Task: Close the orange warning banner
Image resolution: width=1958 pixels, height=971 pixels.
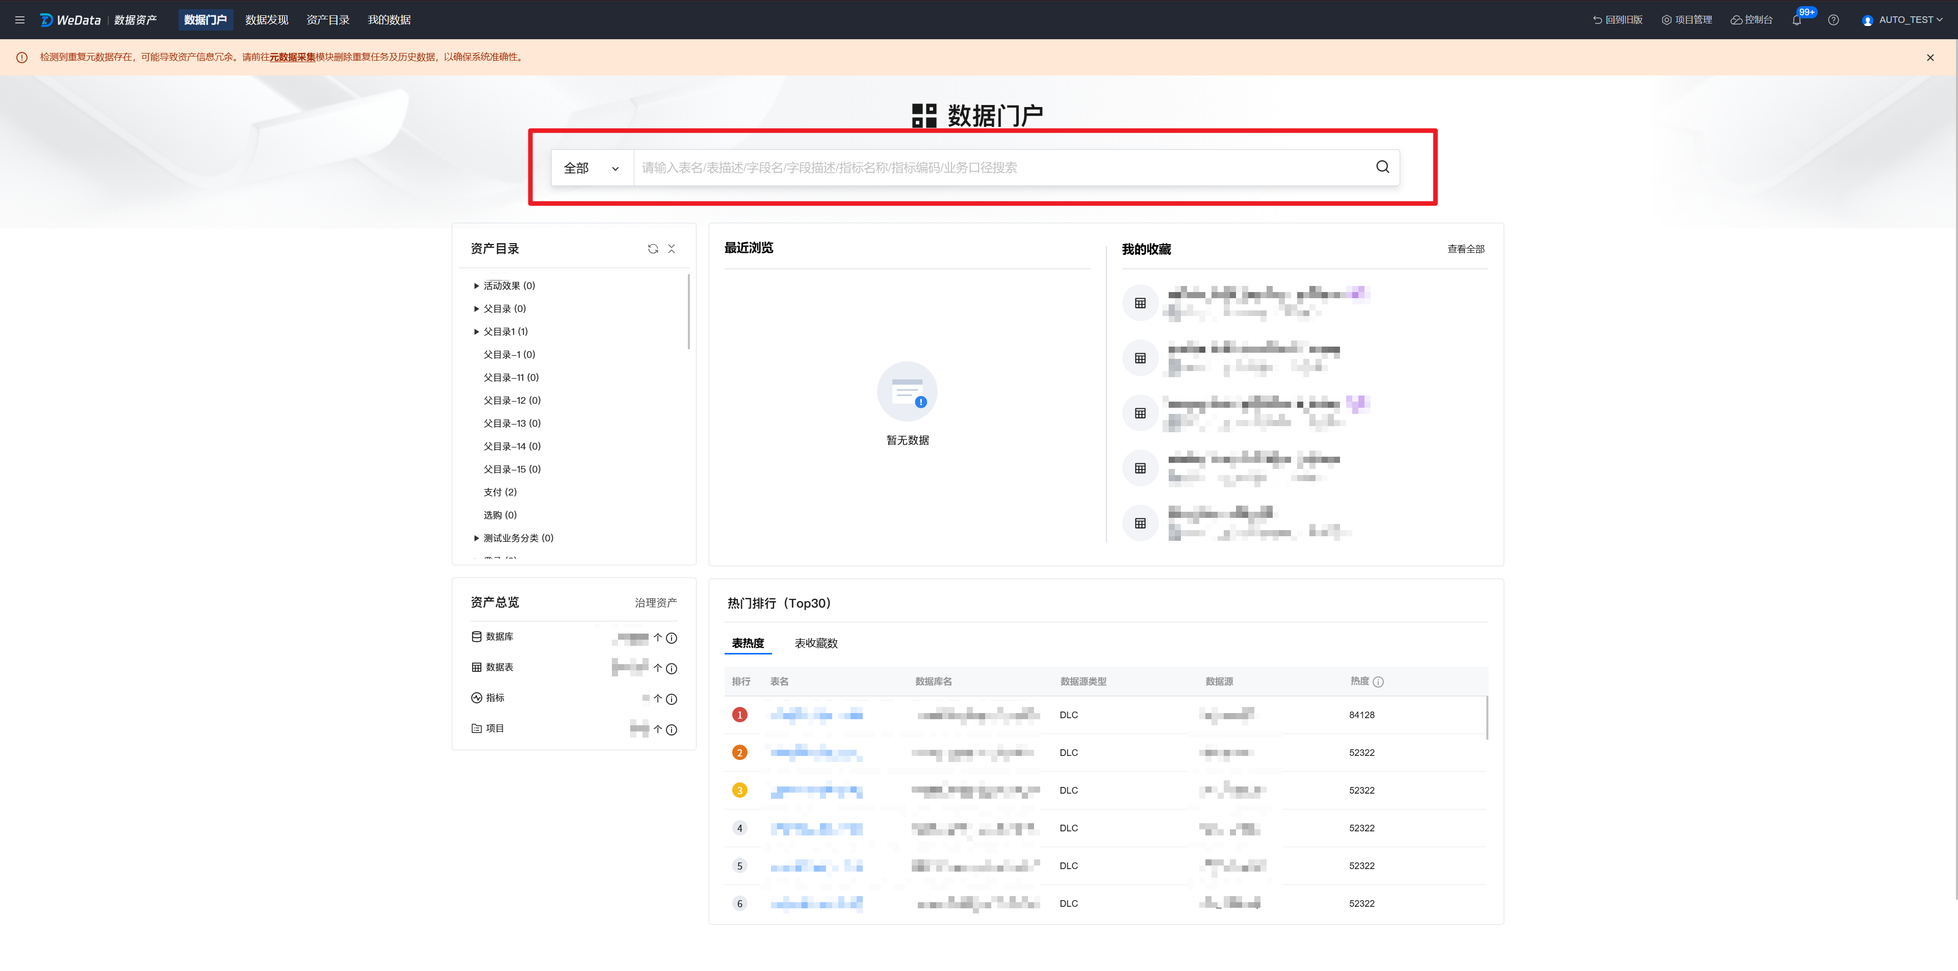Action: coord(1930,57)
